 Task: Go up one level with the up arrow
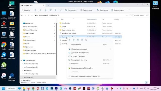[32, 15]
